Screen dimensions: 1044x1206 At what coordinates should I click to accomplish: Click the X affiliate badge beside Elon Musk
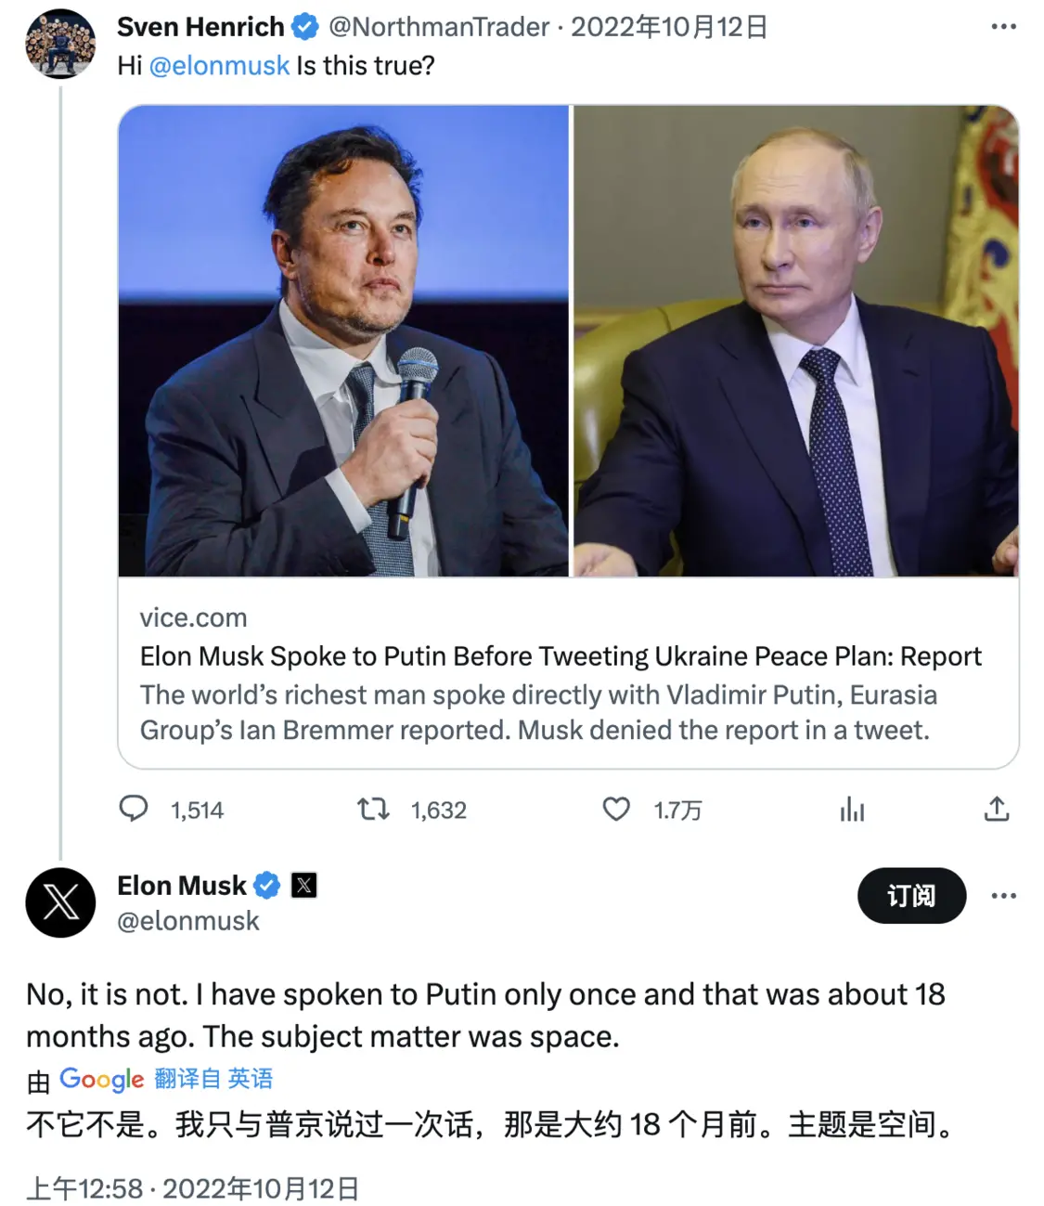click(303, 886)
